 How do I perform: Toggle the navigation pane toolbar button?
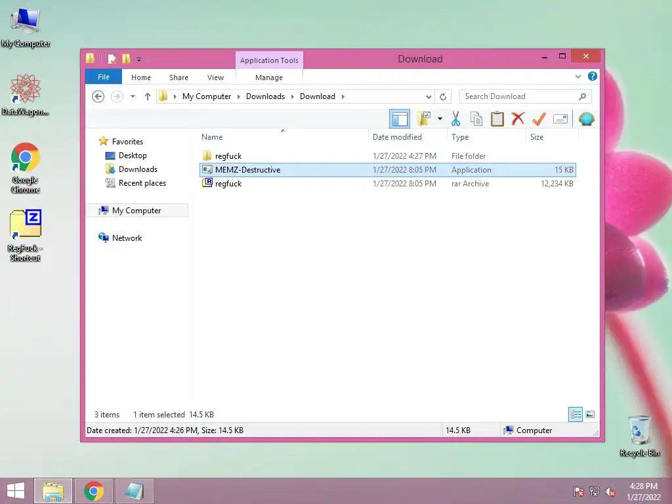400,119
